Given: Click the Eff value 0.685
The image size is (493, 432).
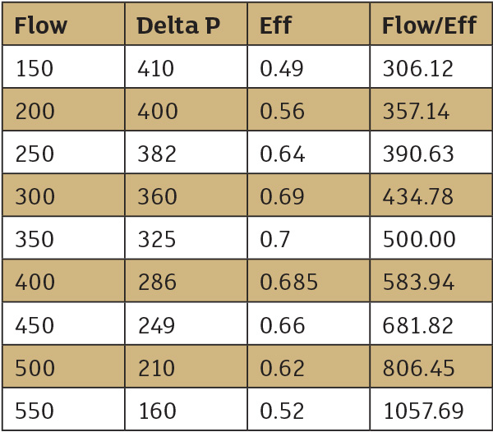Looking at the screenshot, I should (288, 283).
